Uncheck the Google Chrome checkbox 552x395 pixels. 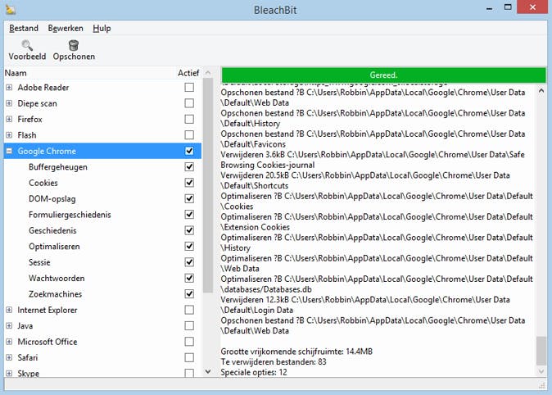point(189,151)
